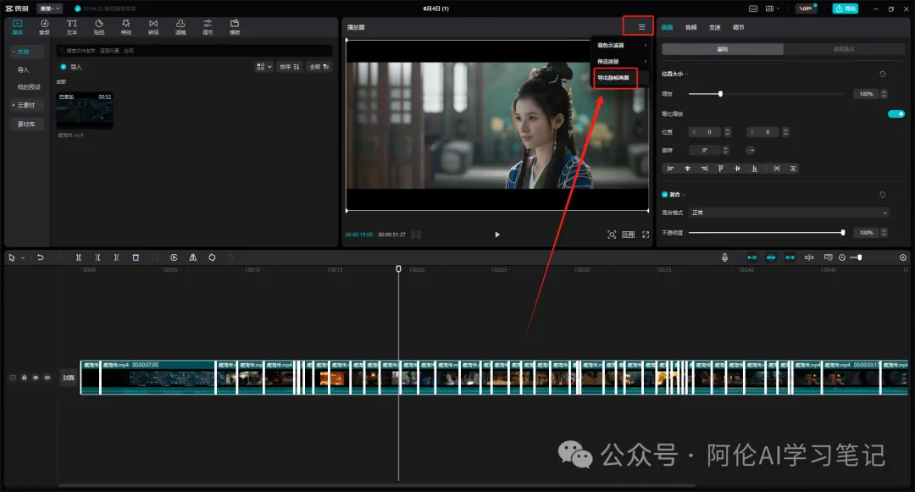915x492 pixels.
Task: Toggle the preview axis icon
Action: tap(809, 257)
